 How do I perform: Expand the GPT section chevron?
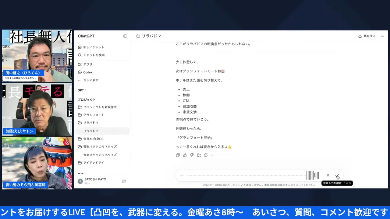pos(86,90)
